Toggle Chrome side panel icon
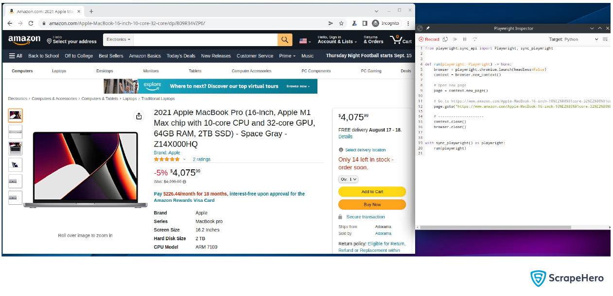613x296 pixels. pyautogui.click(x=365, y=23)
